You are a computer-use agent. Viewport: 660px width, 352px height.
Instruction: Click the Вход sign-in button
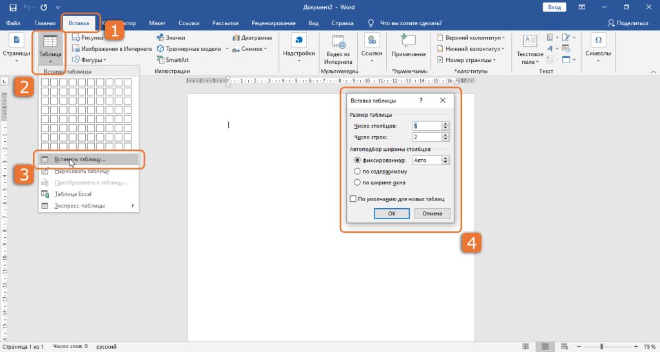tap(554, 7)
